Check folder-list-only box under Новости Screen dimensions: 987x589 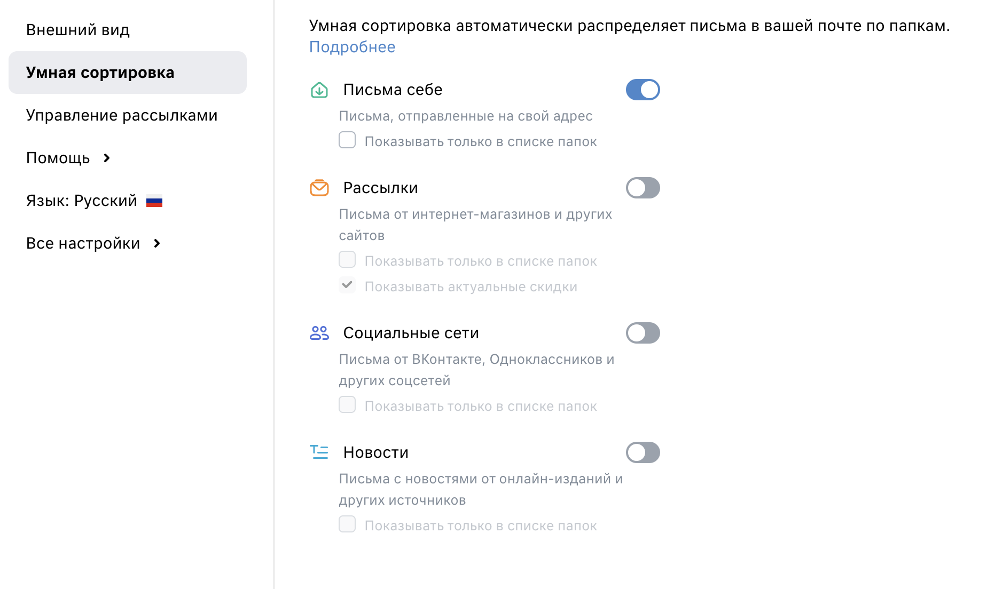347,524
